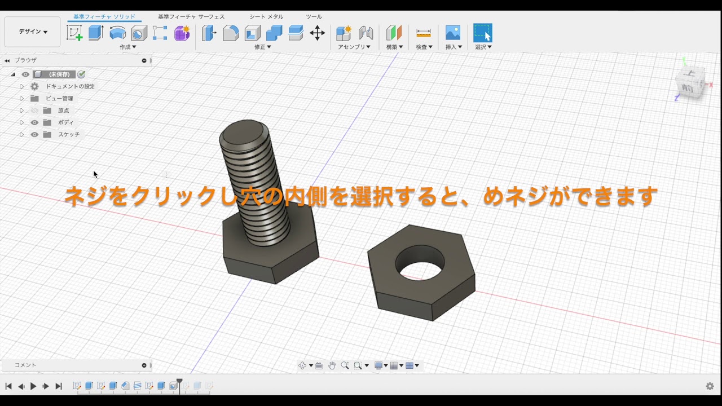
Task: Select the Create Sketch tool
Action: point(74,33)
